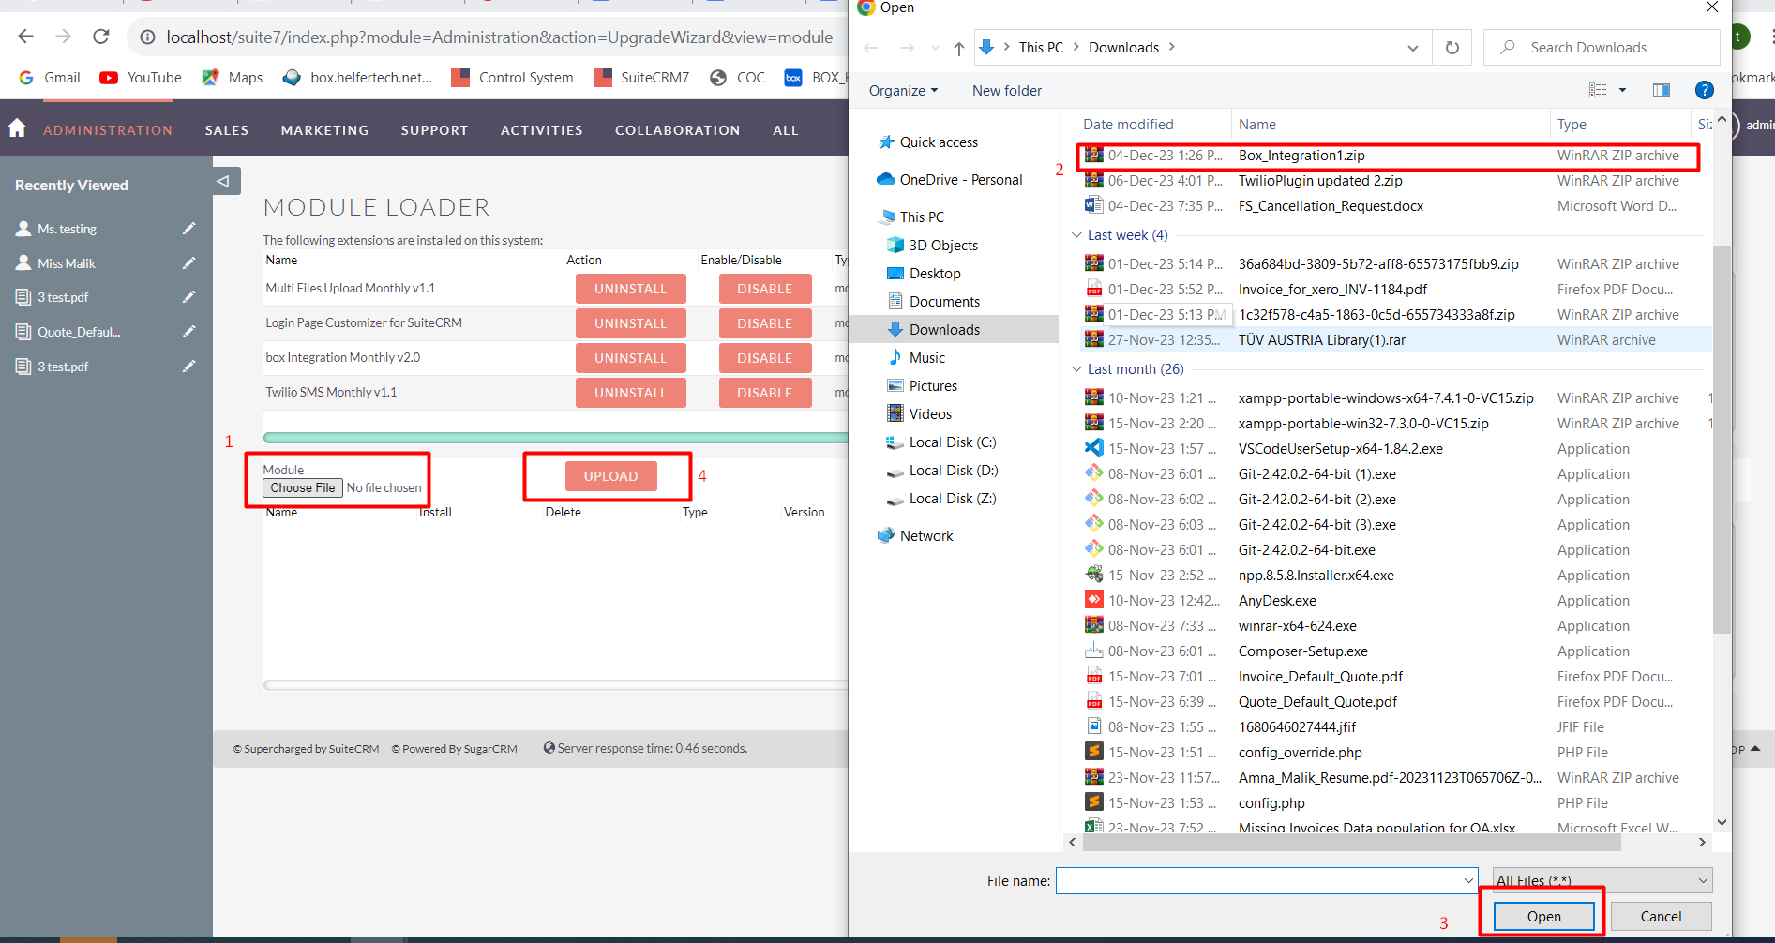Select TwilioPlugin updated 2.zip file
This screenshot has width=1775, height=943.
(x=1390, y=181)
